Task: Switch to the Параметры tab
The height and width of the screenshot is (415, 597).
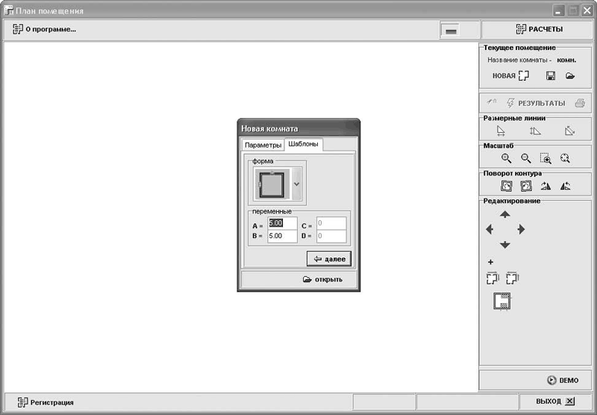Action: pos(263,145)
